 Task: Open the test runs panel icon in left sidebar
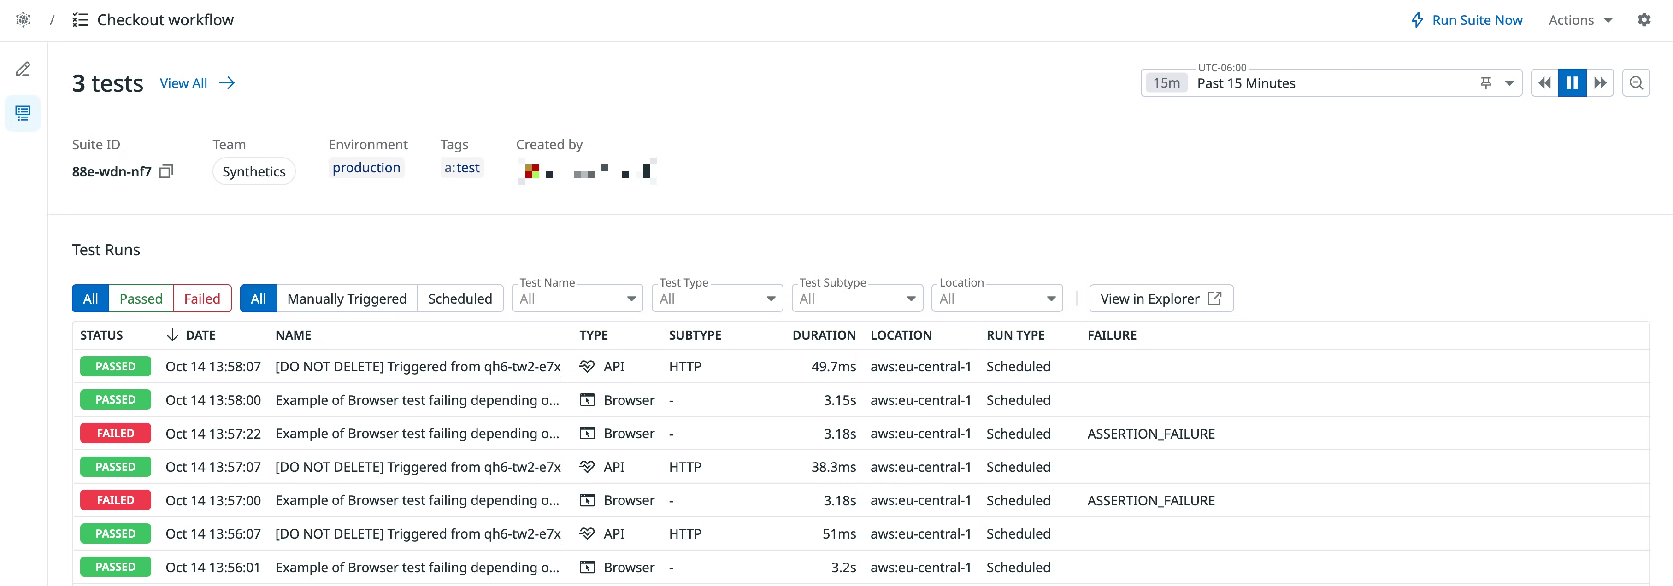(23, 113)
